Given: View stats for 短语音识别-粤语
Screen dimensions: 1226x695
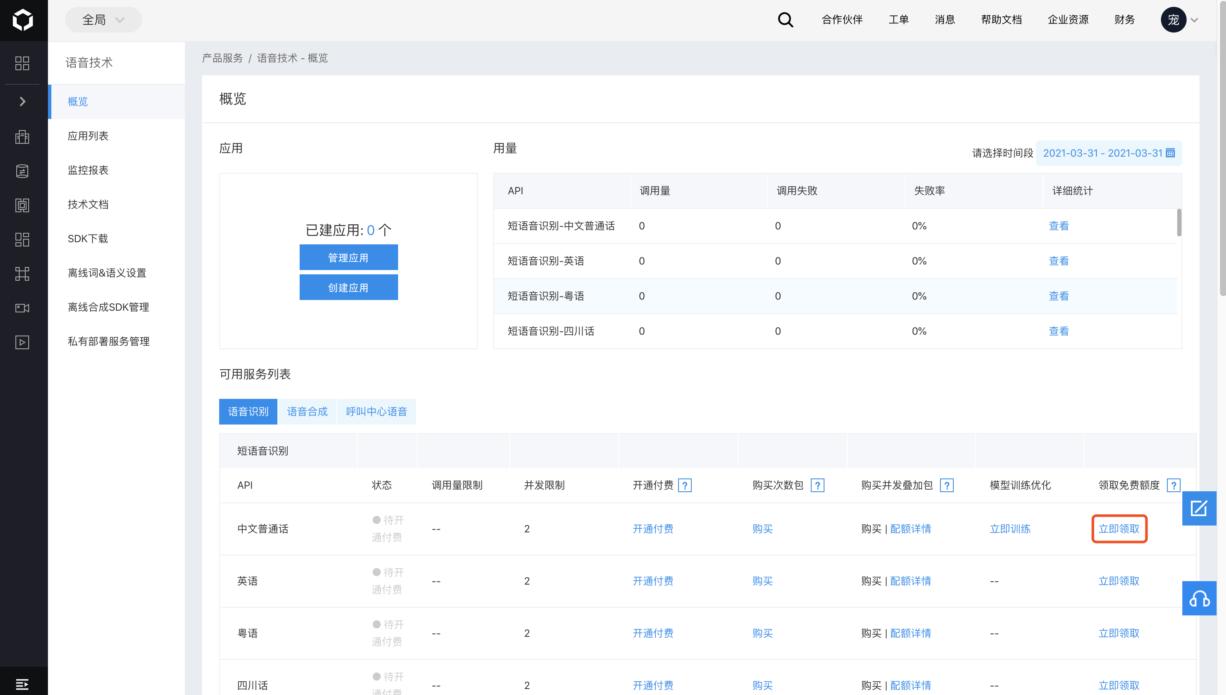Looking at the screenshot, I should click(1059, 296).
